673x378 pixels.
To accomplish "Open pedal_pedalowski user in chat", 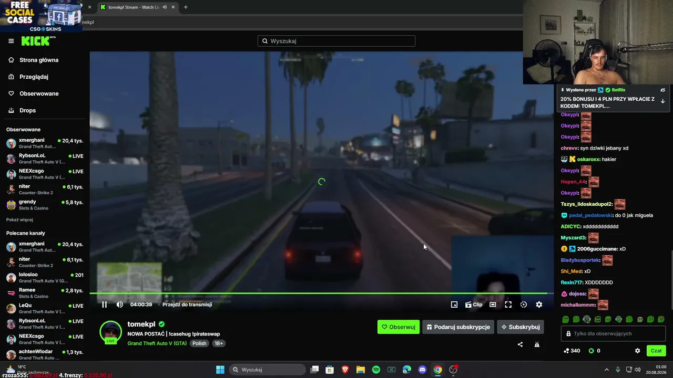I will (x=591, y=215).
